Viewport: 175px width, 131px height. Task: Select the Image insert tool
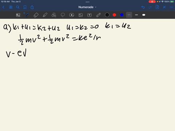(81, 15)
